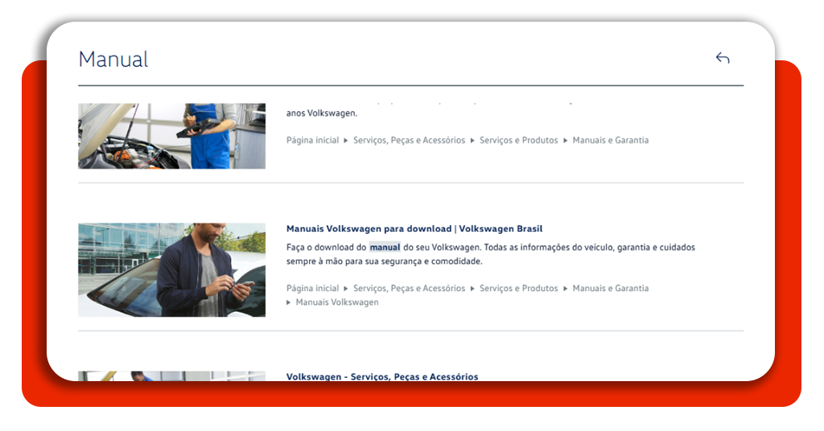
Task: Click Serviços, Peças e Acessórios in download breadcrumb
Action: (x=409, y=288)
